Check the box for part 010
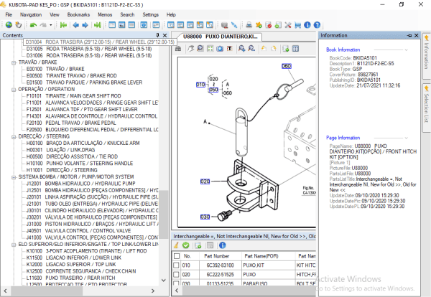 click(x=177, y=265)
